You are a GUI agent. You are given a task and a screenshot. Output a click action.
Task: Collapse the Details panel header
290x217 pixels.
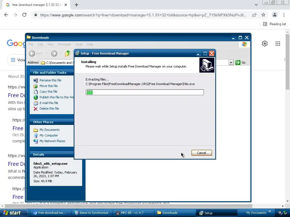coord(52,155)
